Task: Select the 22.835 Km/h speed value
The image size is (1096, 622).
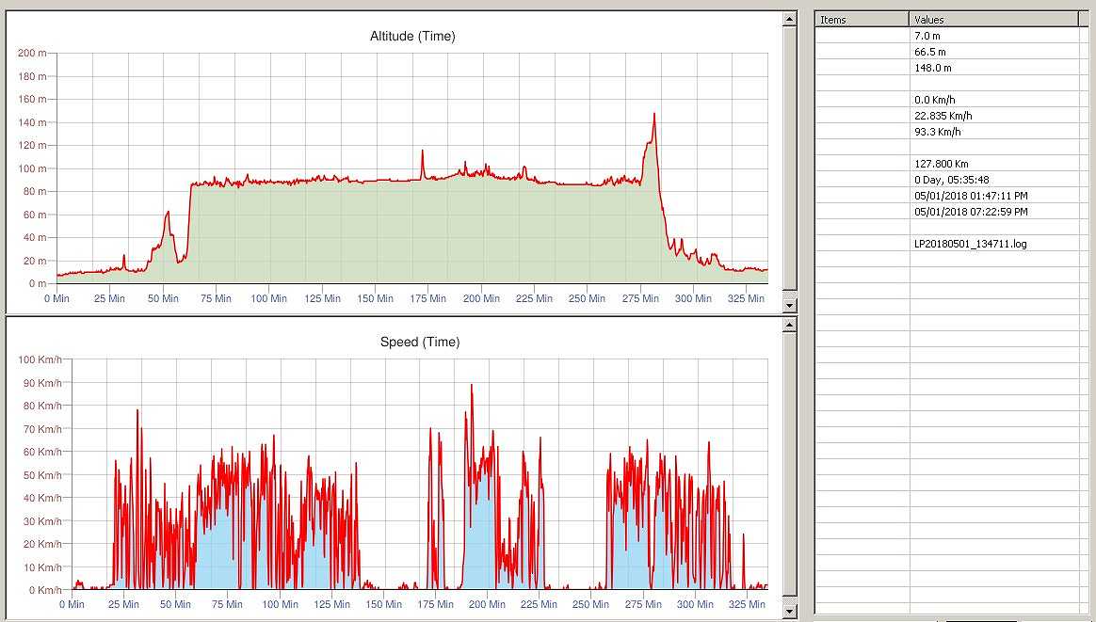Action: coord(943,116)
